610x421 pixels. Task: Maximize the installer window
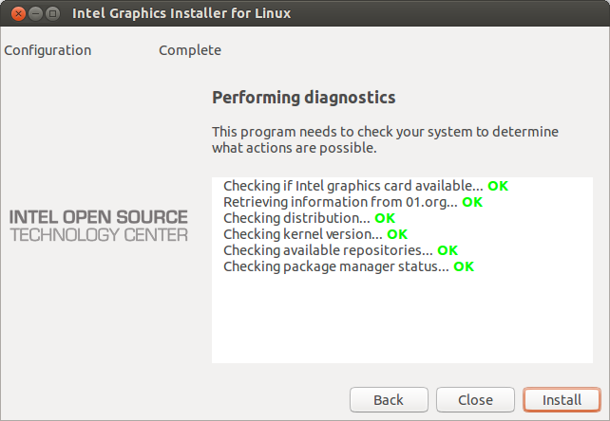[52, 13]
